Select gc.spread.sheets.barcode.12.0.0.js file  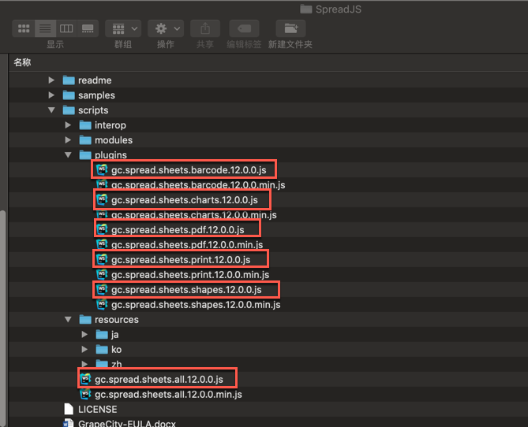coord(193,169)
